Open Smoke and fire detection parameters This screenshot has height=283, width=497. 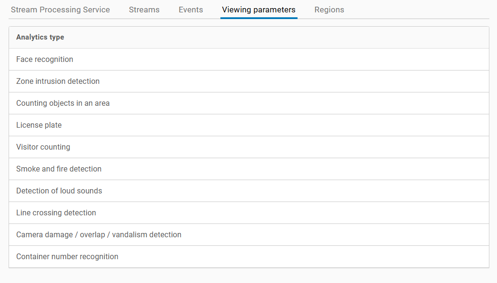(x=59, y=169)
